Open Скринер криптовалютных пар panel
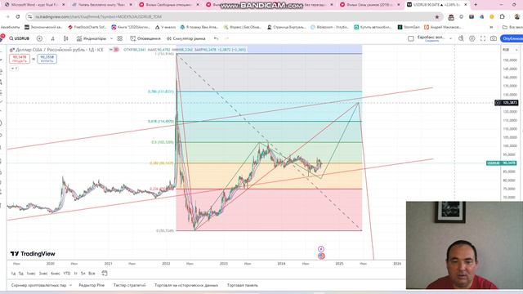 [38, 285]
